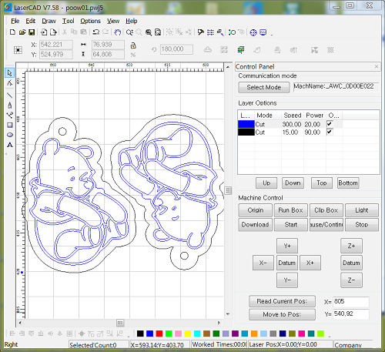
Task: Select the node edit tool
Action: (9, 82)
